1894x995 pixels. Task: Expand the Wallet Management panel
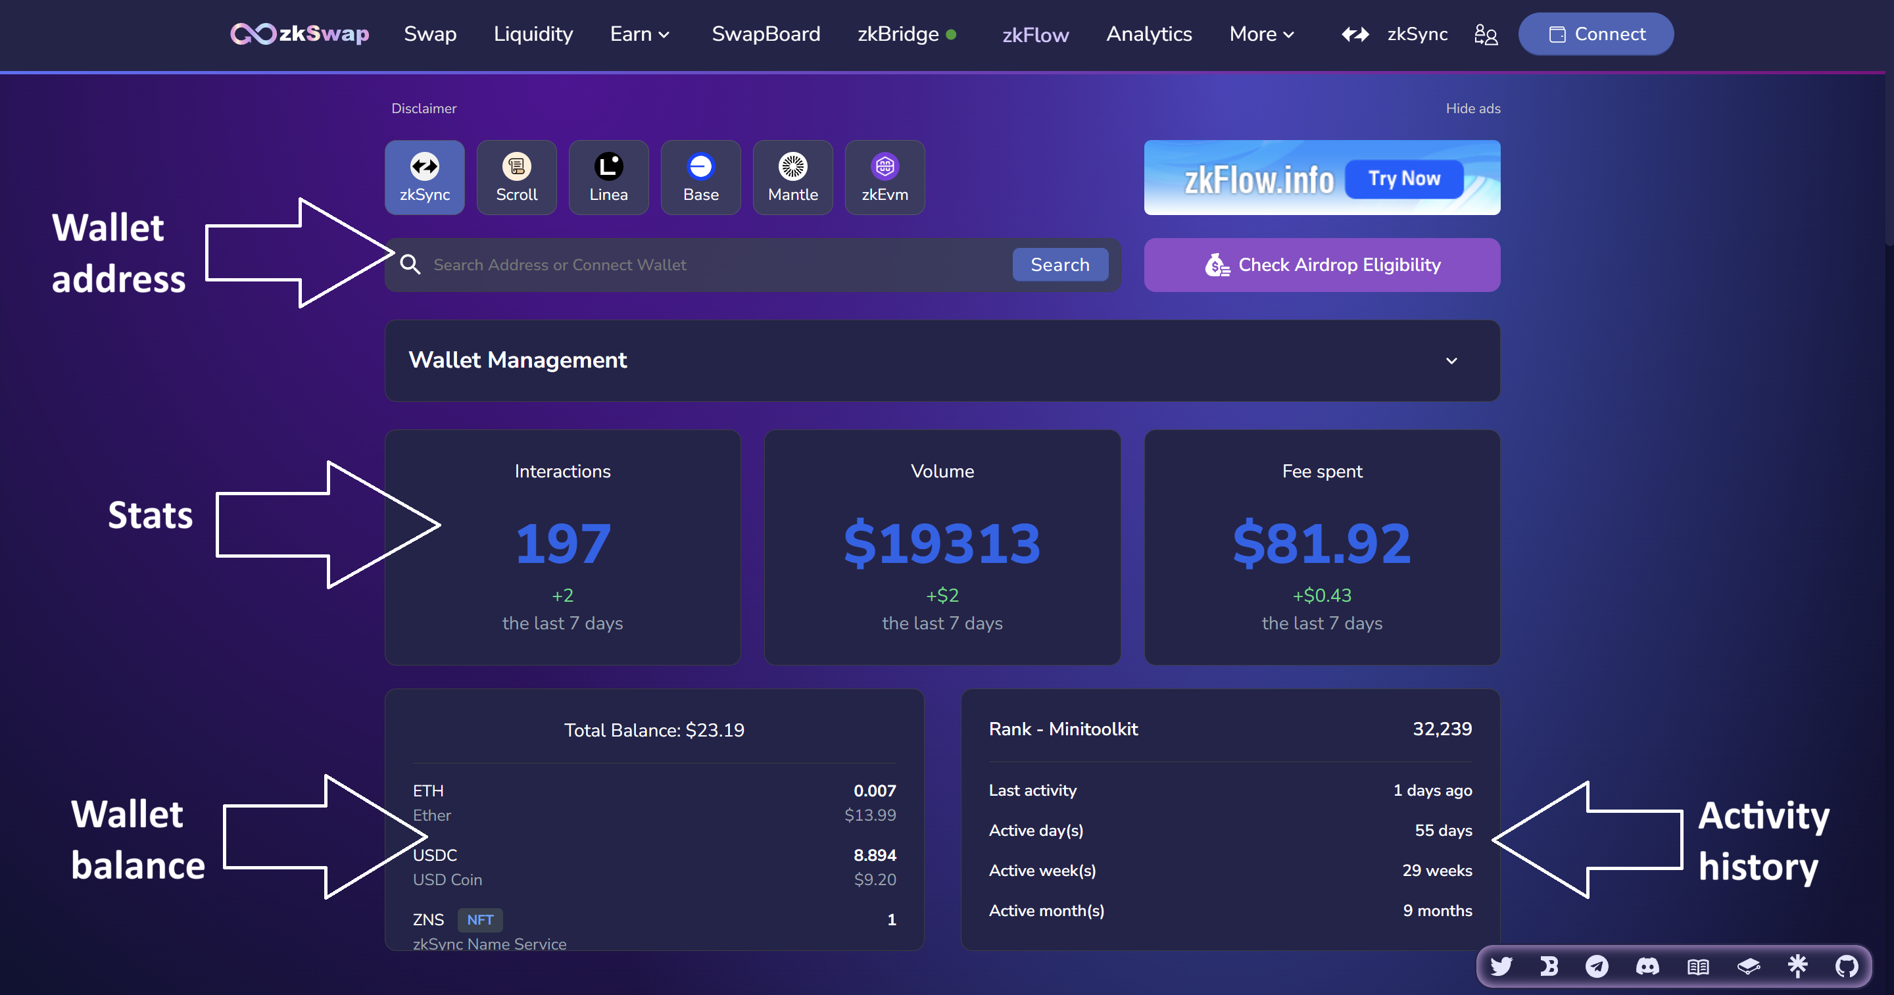click(x=1451, y=360)
